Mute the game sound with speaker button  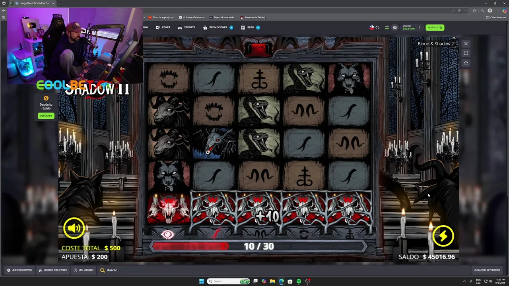[74, 228]
